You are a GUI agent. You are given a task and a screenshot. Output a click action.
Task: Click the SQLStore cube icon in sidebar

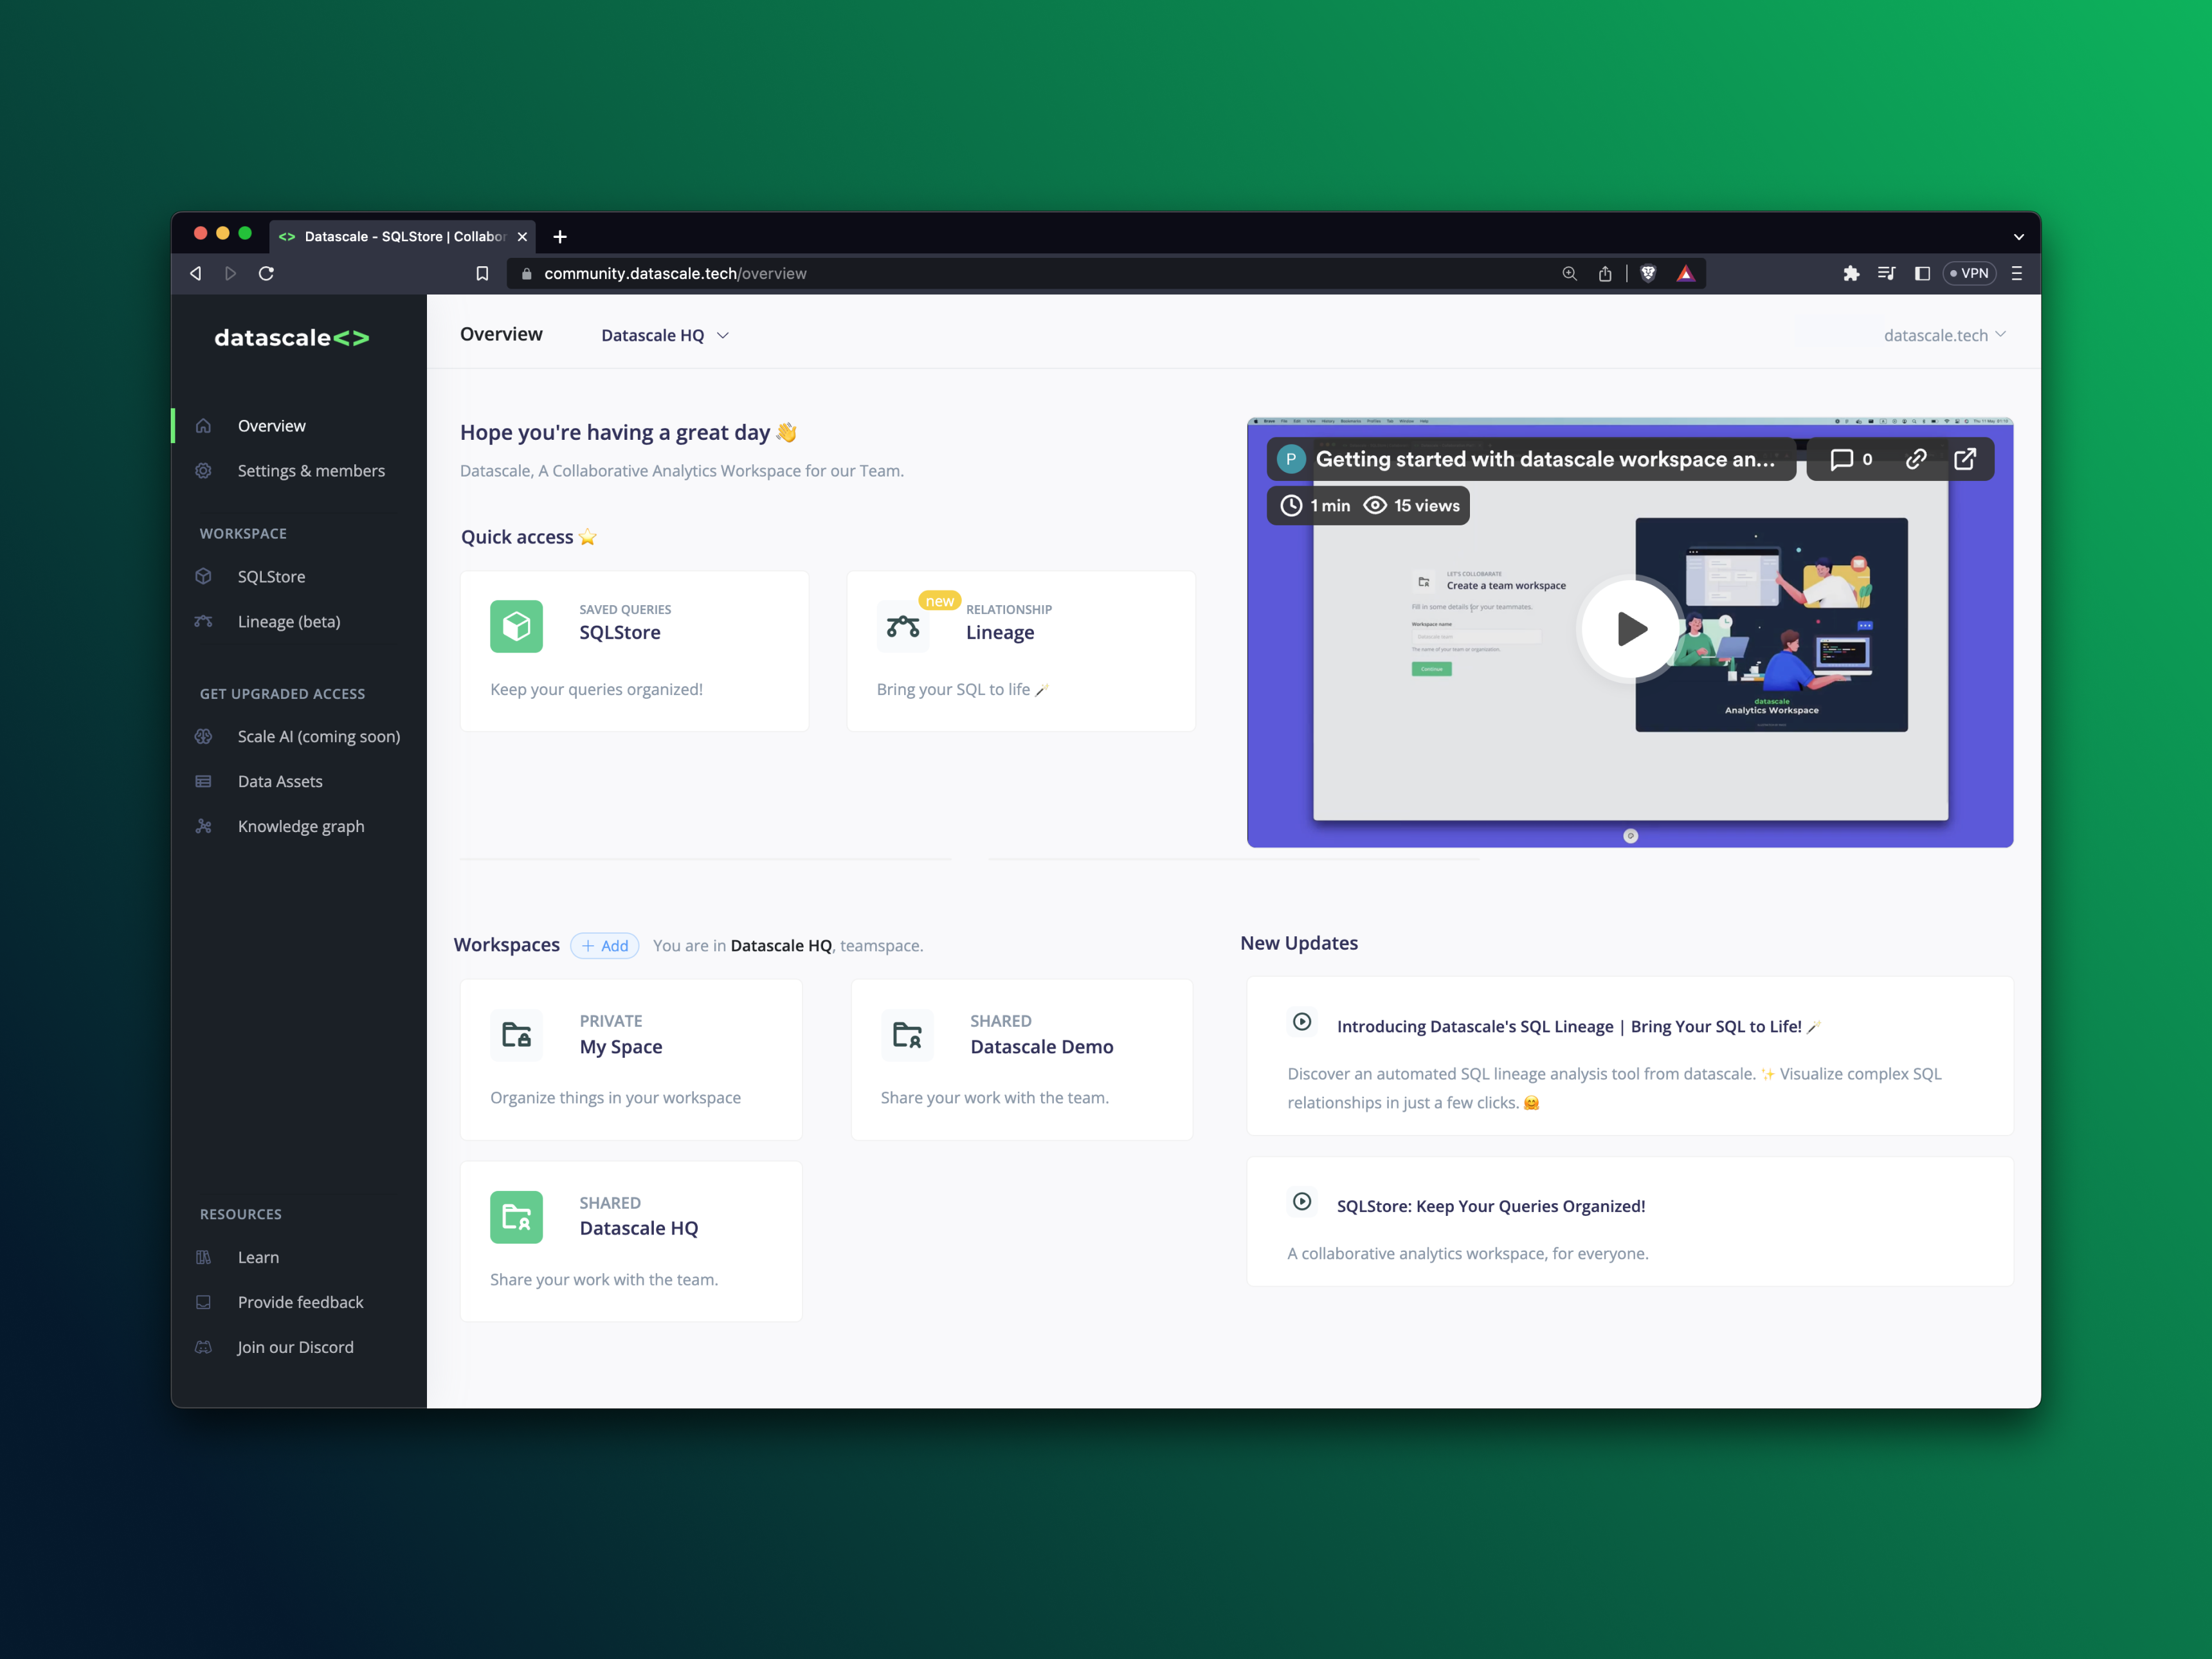click(x=204, y=576)
